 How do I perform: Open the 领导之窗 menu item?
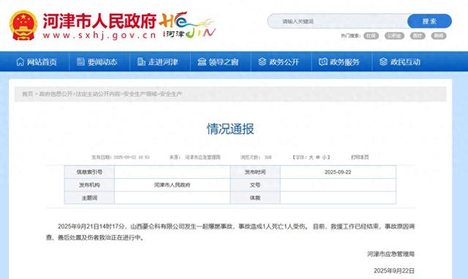click(x=224, y=62)
